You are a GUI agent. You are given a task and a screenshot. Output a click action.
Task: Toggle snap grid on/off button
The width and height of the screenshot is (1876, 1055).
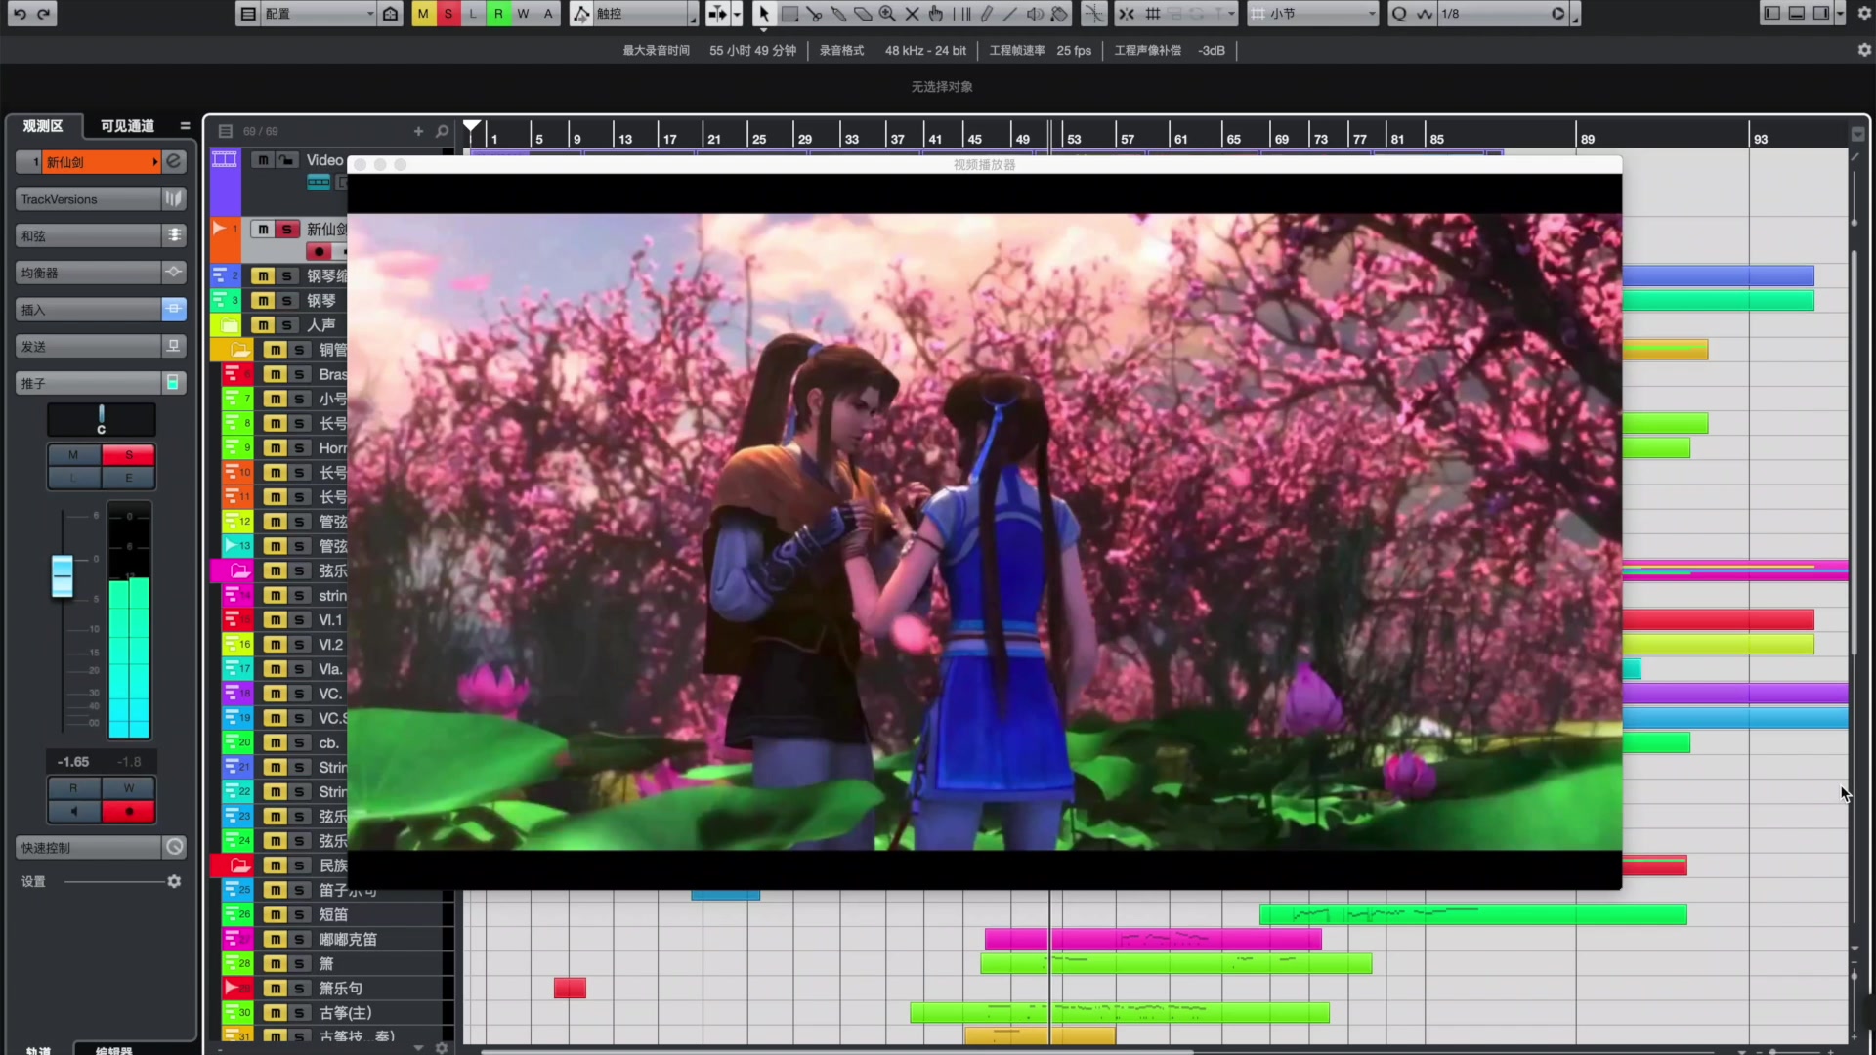pos(1153,14)
